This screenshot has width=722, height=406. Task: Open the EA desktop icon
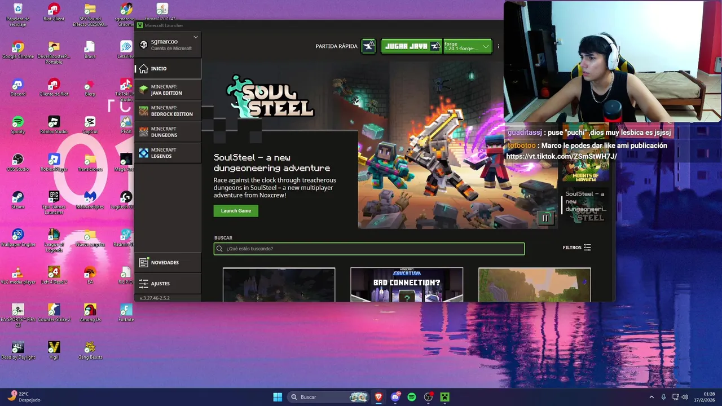[90, 275]
